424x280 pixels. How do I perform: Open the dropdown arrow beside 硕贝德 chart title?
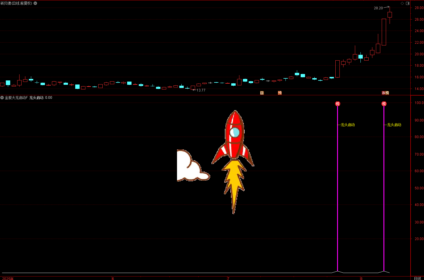[35, 3]
